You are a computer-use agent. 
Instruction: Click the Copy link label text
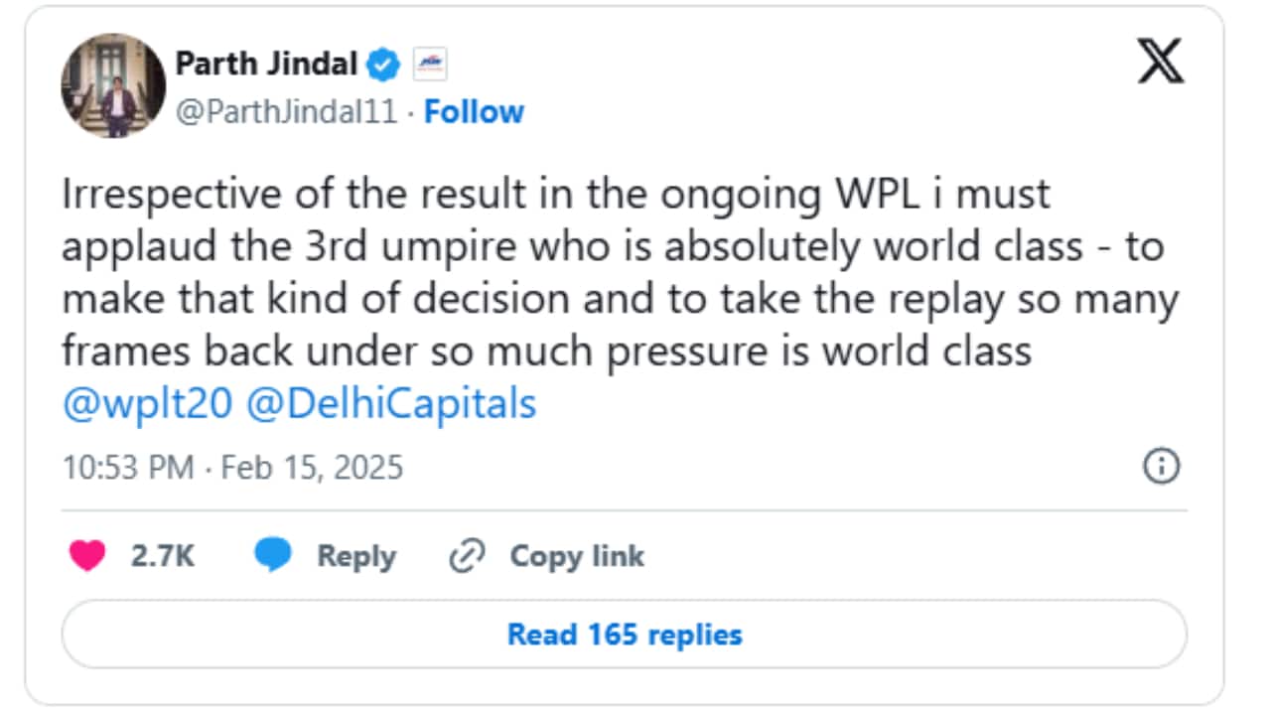pos(576,556)
